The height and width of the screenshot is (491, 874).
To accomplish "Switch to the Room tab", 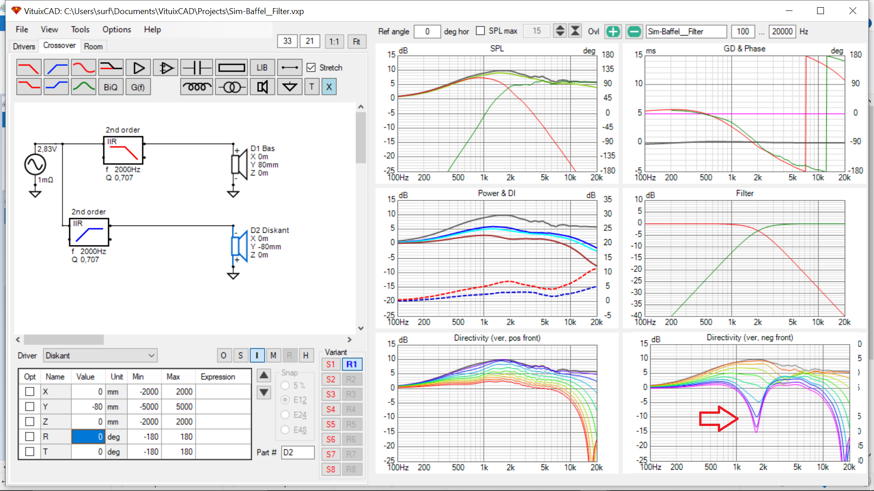I will pyautogui.click(x=93, y=46).
